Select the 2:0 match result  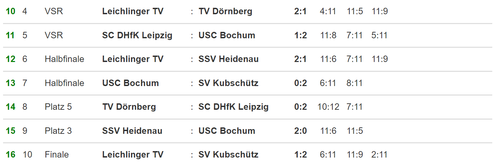pyautogui.click(x=300, y=131)
